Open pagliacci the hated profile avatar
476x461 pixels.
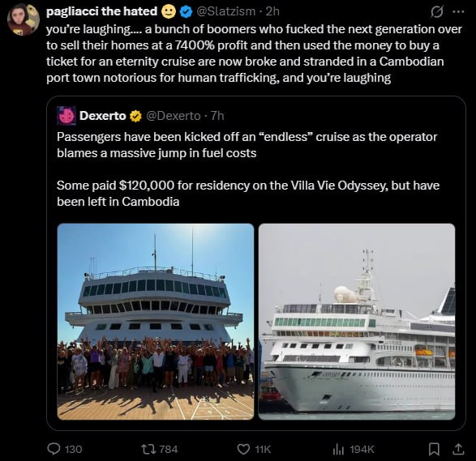coord(24,20)
